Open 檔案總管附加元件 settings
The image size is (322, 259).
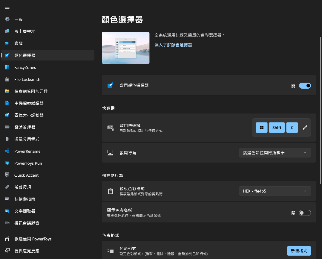tap(32, 91)
